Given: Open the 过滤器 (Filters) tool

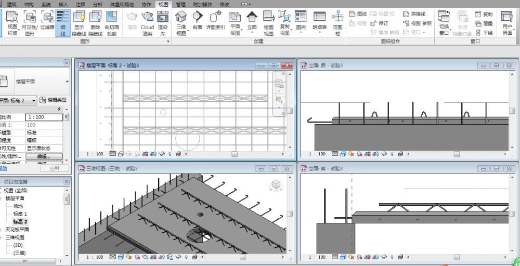Looking at the screenshot, I should coord(47,22).
